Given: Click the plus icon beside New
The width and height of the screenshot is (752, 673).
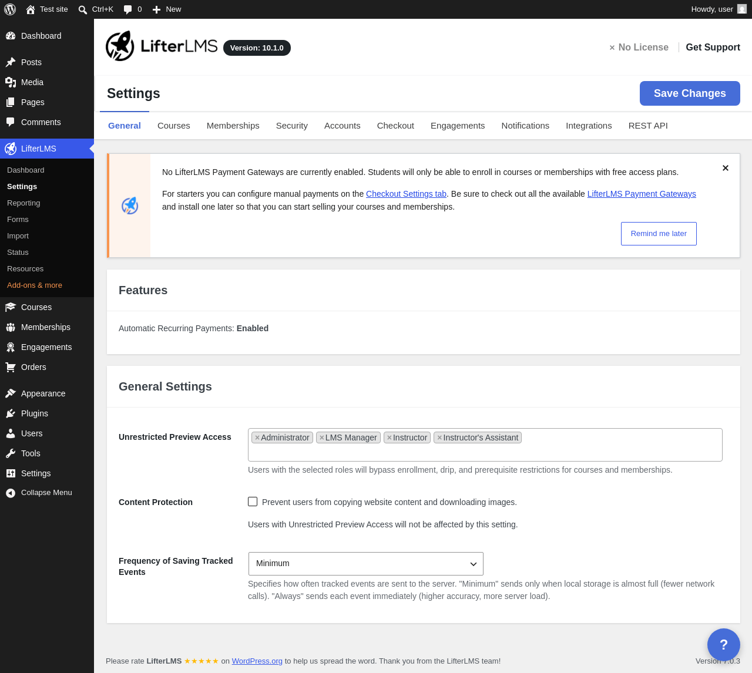Looking at the screenshot, I should (x=156, y=9).
